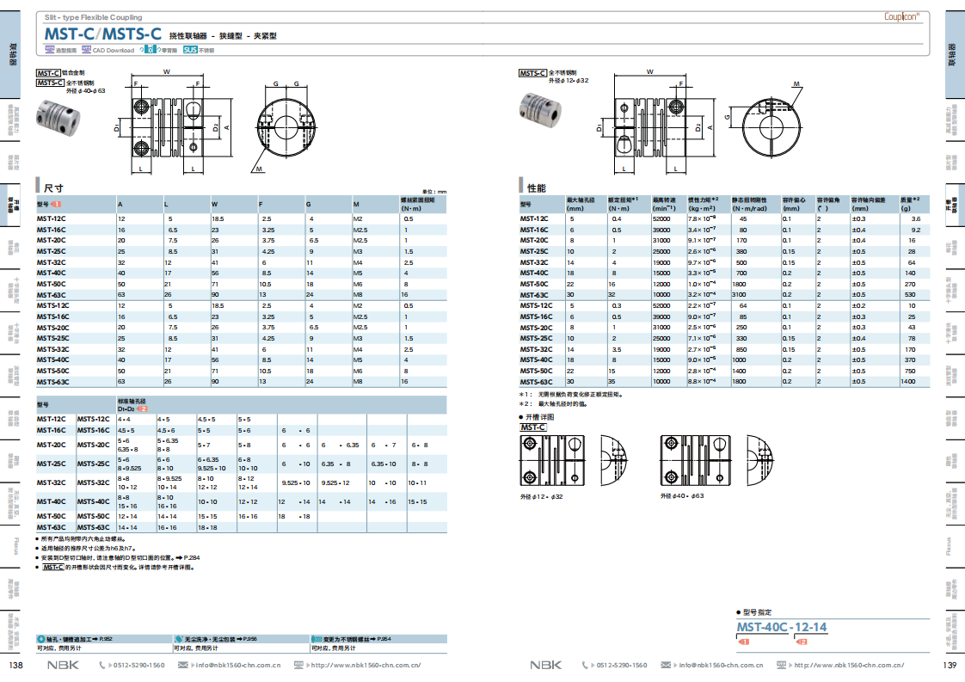Screen dimensions: 965x682
Task: Click the SUS stainless badge
Action: pyautogui.click(x=190, y=50)
